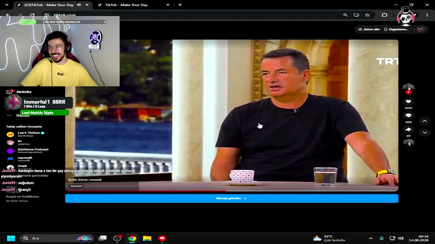Open the three-dot video options menu
The height and width of the screenshot is (244, 435).
(x=390, y=45)
